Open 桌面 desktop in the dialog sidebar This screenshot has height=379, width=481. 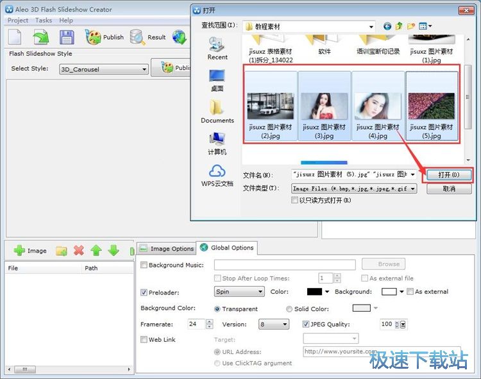click(x=217, y=81)
